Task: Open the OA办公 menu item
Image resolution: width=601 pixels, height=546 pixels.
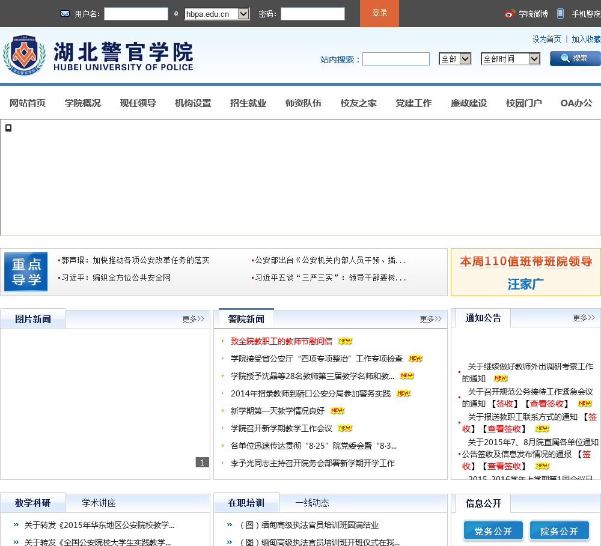Action: pos(576,103)
